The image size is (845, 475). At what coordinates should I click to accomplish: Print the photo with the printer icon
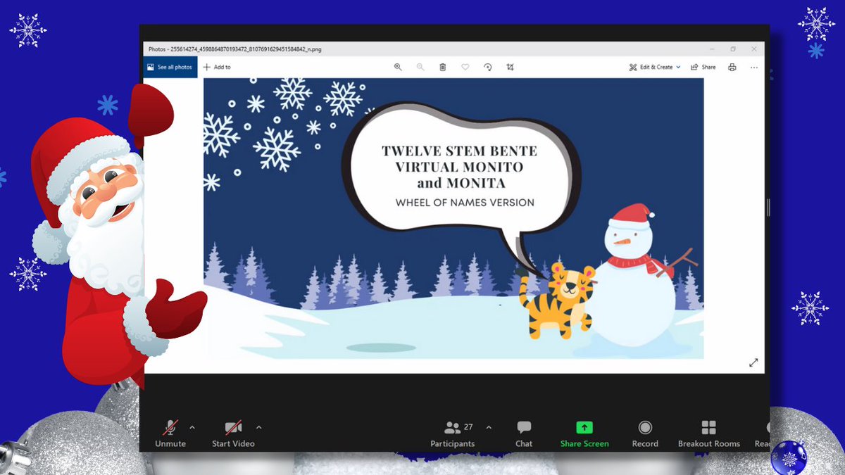(732, 67)
